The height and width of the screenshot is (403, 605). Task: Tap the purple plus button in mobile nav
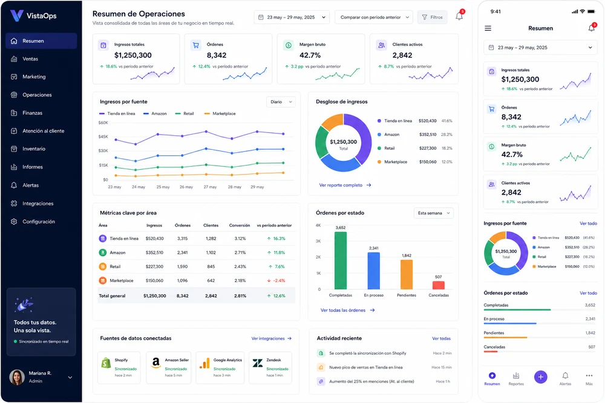(x=540, y=377)
